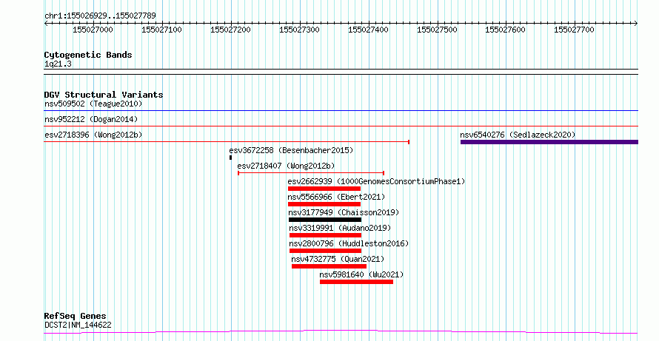
Task: Click the red bar under nsv5566966
Action: click(x=324, y=204)
